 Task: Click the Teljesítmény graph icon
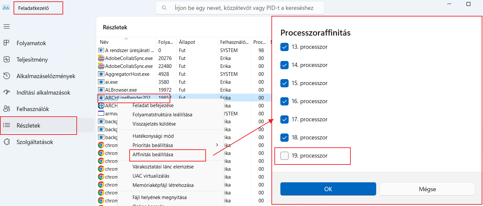click(x=6, y=59)
